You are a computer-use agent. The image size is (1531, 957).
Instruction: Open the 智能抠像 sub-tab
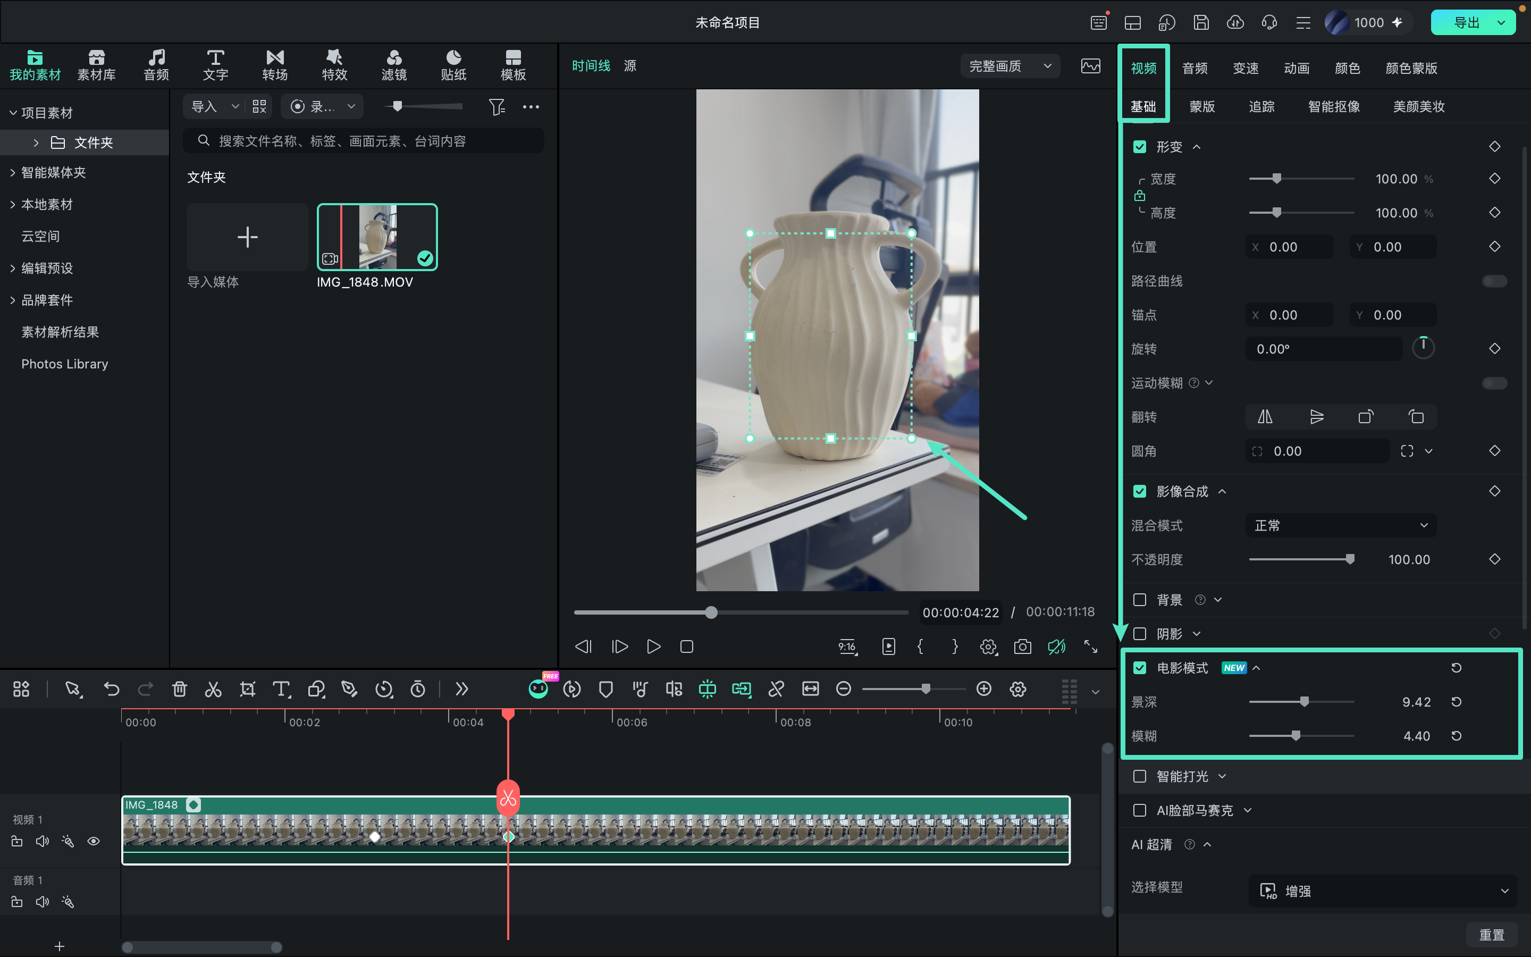click(1334, 107)
